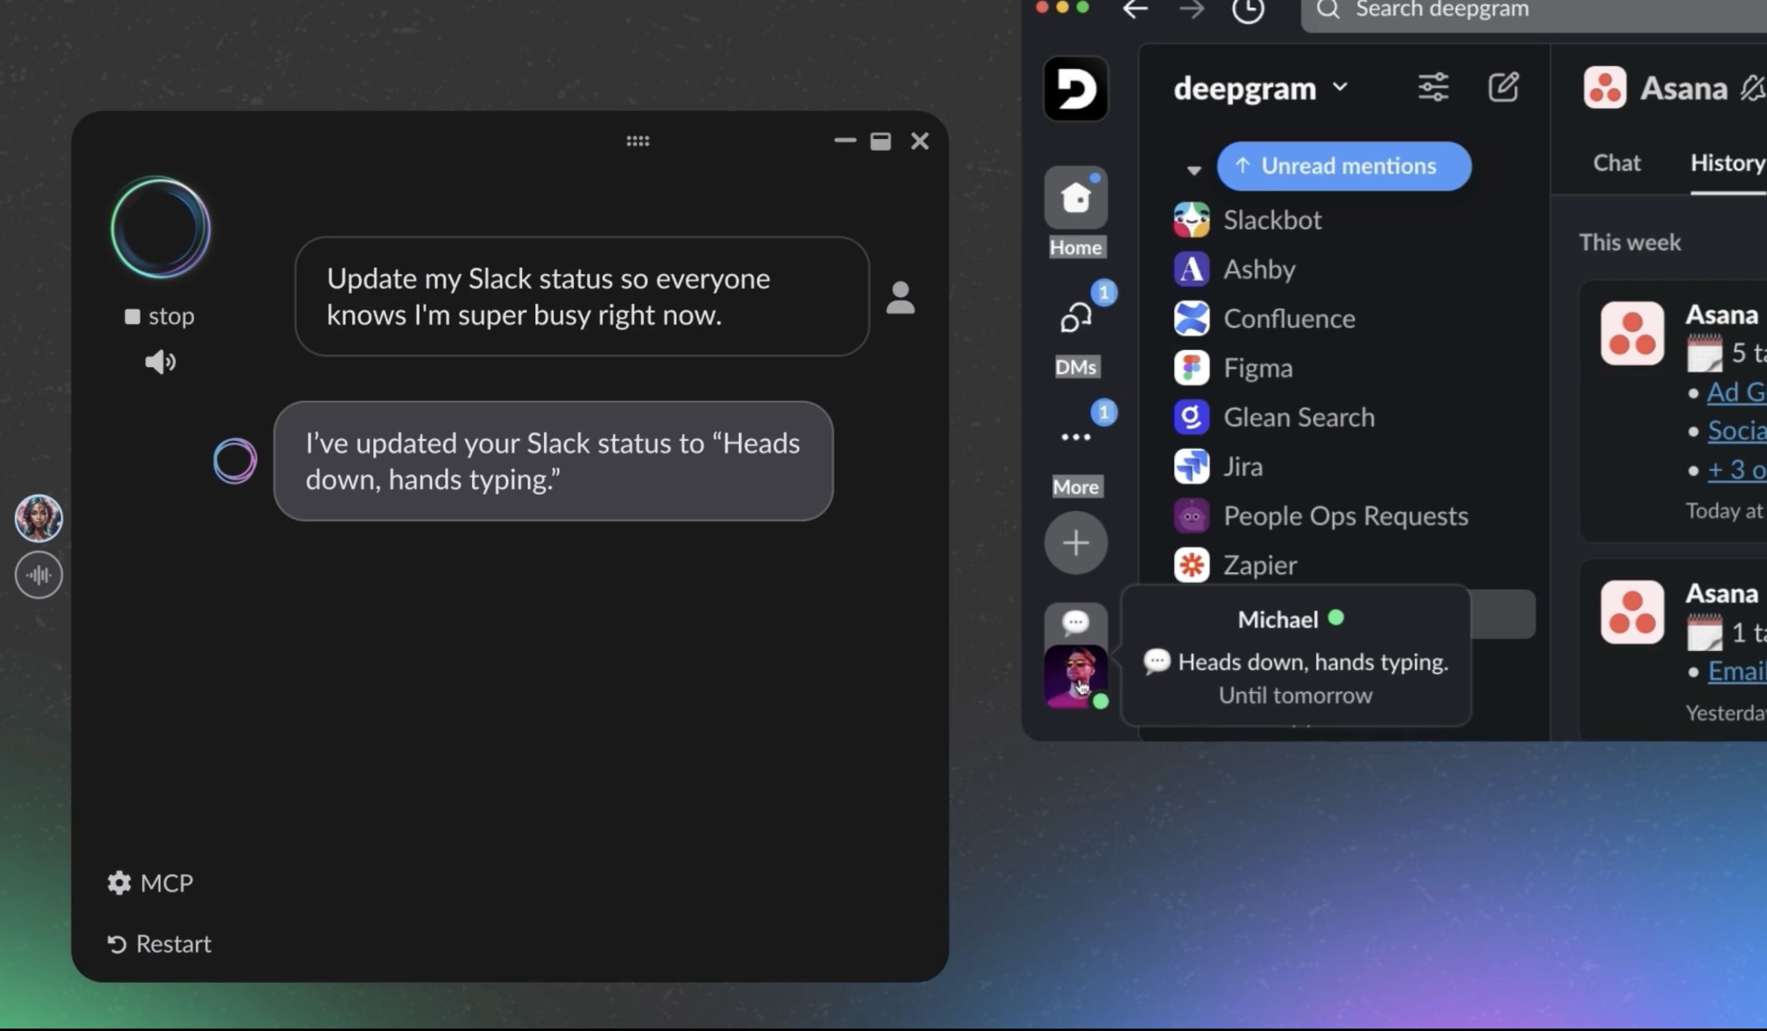
Task: Open the Confluence app
Action: coord(1265,319)
